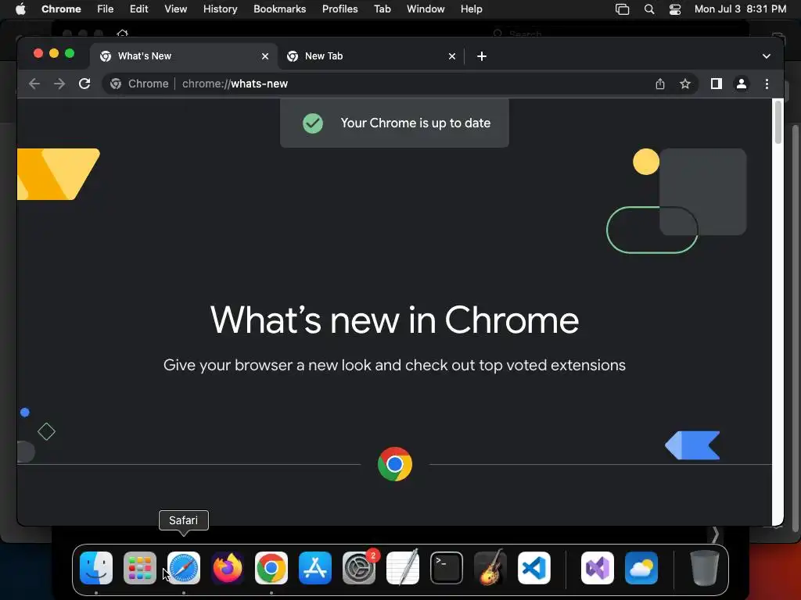This screenshot has width=801, height=600.
Task: Click the date and time clock
Action: click(740, 9)
